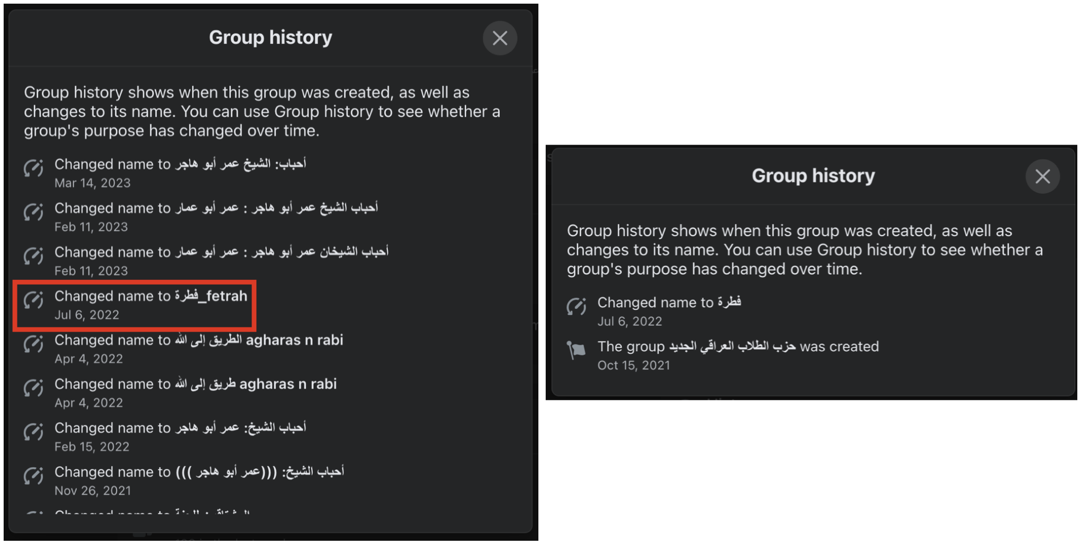Image resolution: width=1082 pixels, height=546 pixels.
Task: Click the pencil icon beside the Mar 14, 2023 entry
Action: click(x=33, y=169)
